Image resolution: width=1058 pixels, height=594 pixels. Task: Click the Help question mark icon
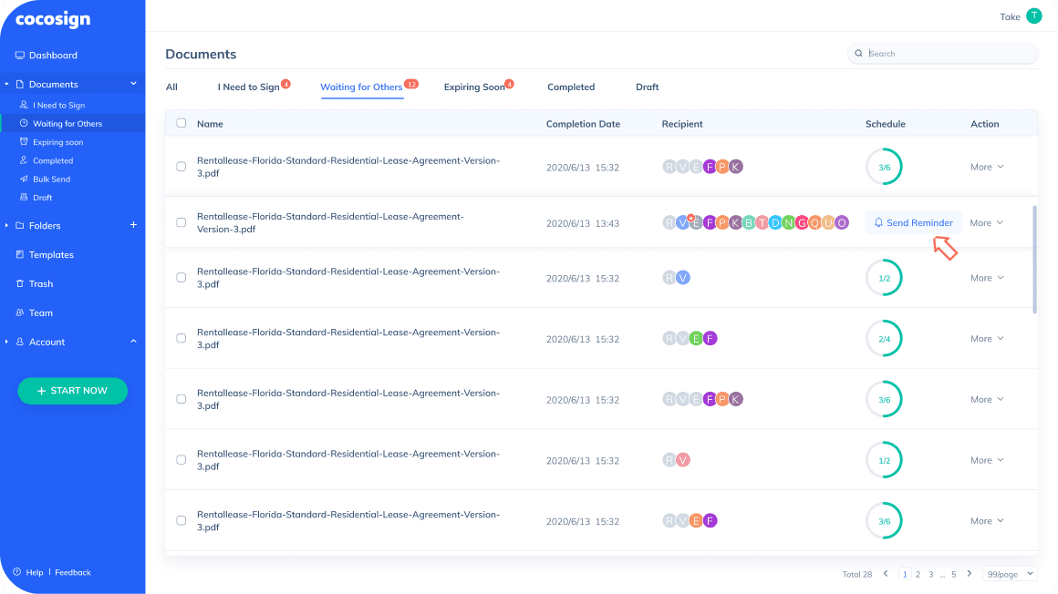(x=16, y=572)
